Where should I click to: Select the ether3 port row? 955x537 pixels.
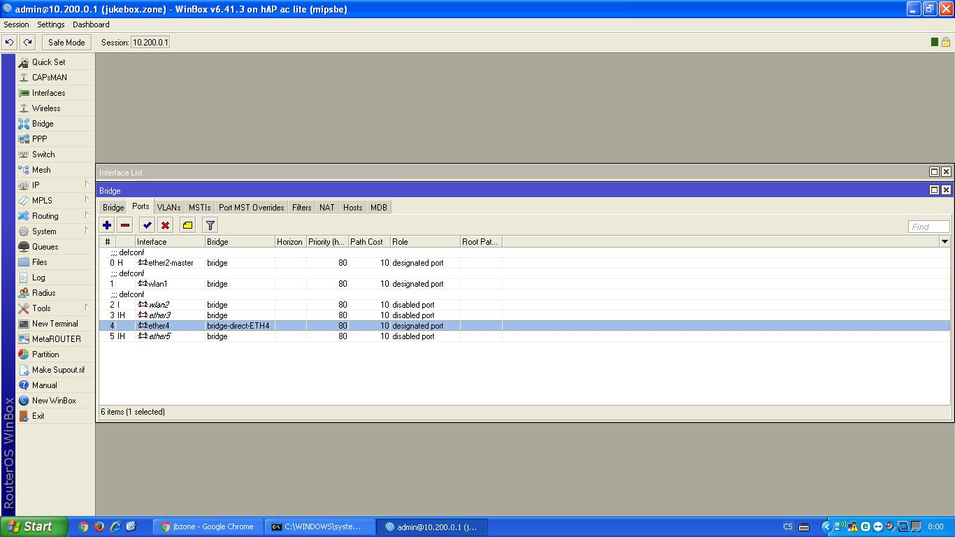pyautogui.click(x=524, y=315)
